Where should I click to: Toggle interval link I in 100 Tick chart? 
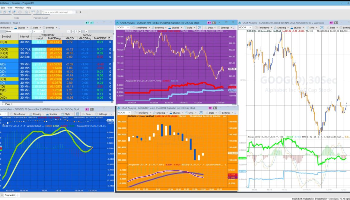[x=214, y=23]
